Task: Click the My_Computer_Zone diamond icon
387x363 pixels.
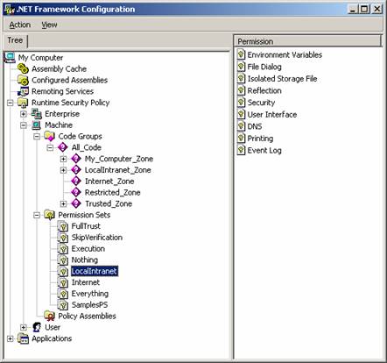Action: coord(76,159)
